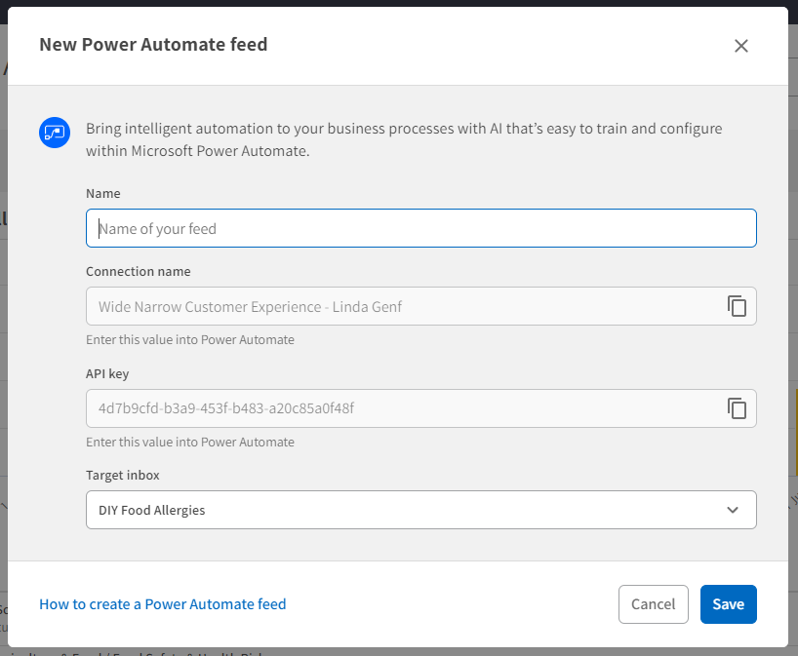798x656 pixels.
Task: Click the 'New Power Automate feed' dialog title
Action: pyautogui.click(x=153, y=44)
